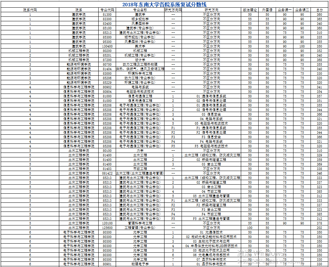Click the 力学 major name cell
The height and width of the screenshot is (267, 329).
pos(140,151)
